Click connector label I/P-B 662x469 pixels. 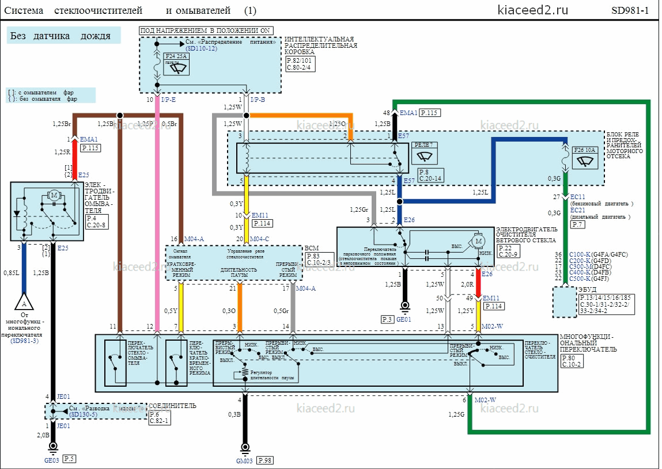[258, 100]
